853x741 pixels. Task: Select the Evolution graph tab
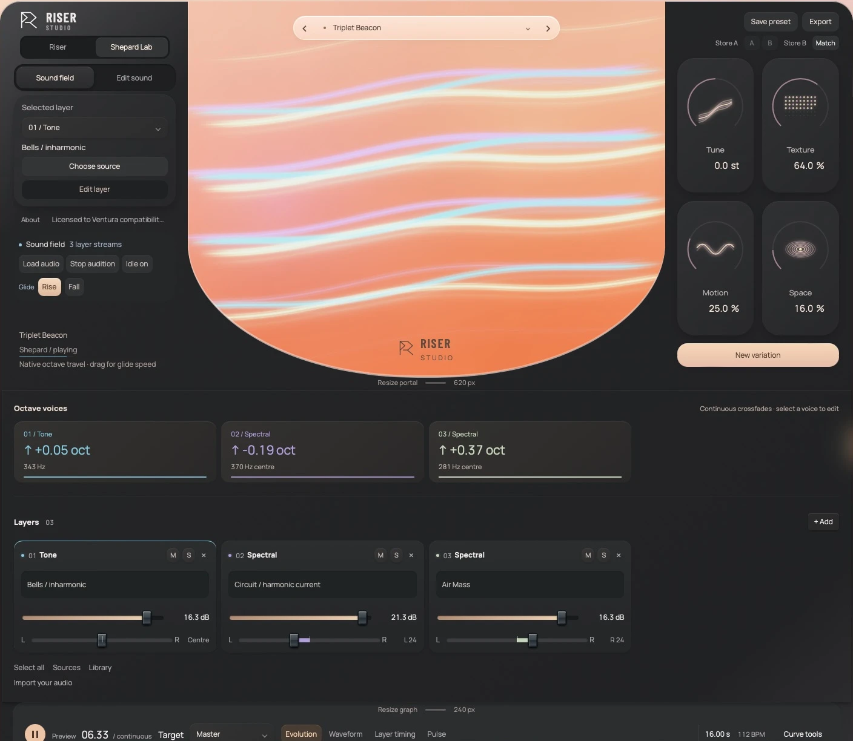(x=301, y=734)
